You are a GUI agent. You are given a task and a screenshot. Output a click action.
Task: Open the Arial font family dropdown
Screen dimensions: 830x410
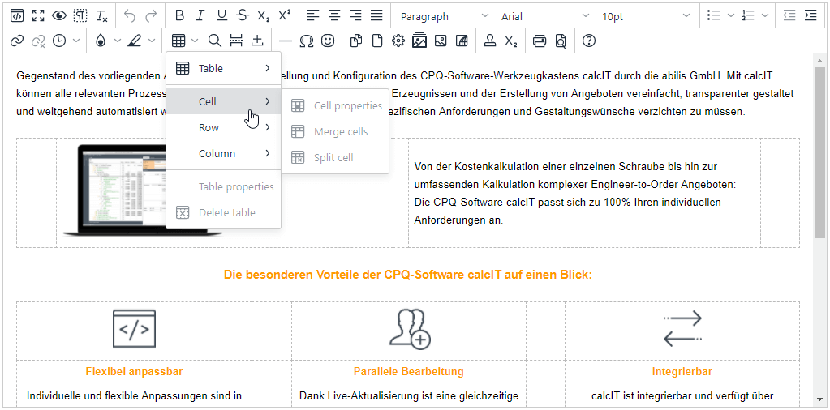click(544, 16)
